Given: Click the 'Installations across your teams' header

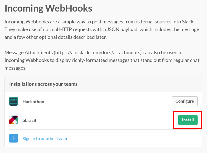Looking at the screenshot, I should (43, 84).
